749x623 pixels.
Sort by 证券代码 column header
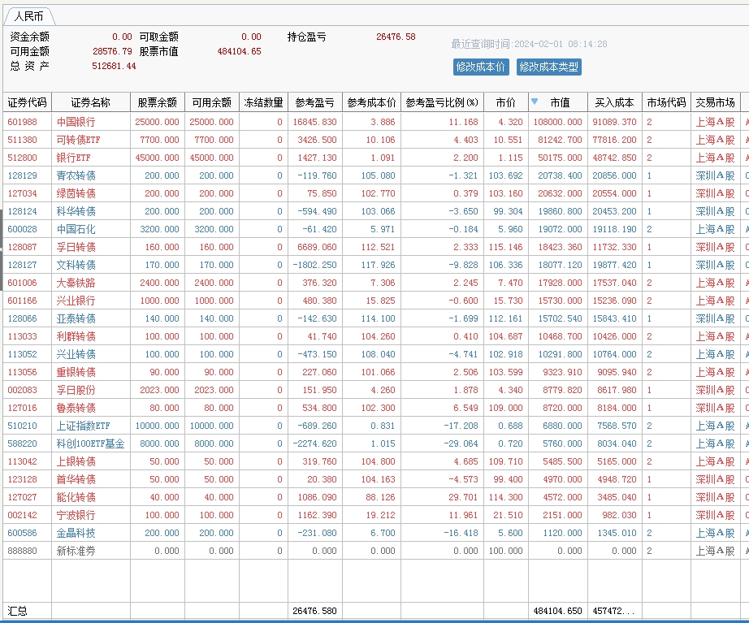click(x=27, y=103)
